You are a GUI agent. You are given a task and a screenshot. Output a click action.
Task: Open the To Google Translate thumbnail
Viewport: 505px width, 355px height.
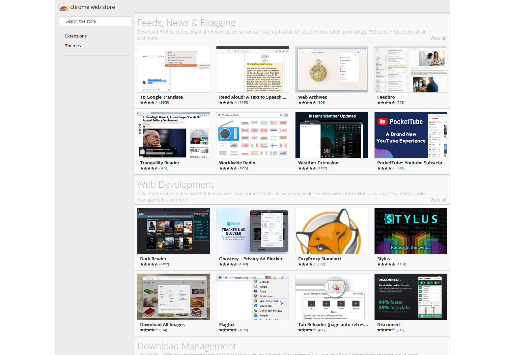tap(174, 69)
